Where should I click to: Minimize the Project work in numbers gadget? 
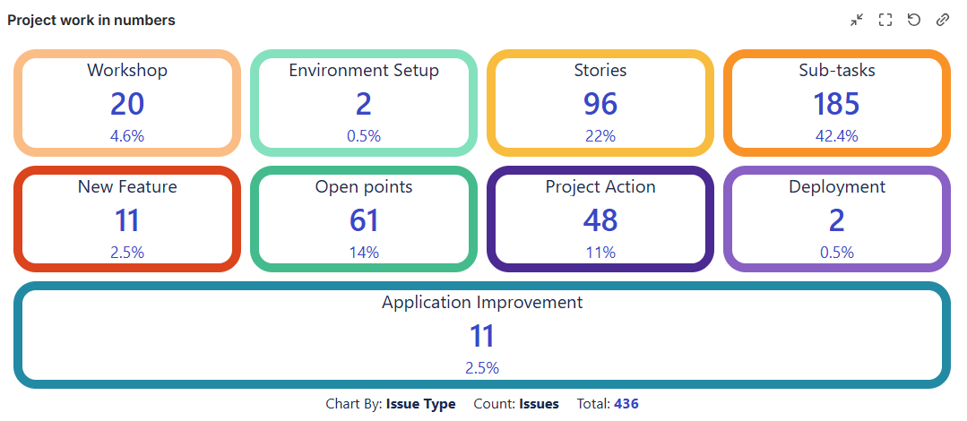pyautogui.click(x=857, y=20)
